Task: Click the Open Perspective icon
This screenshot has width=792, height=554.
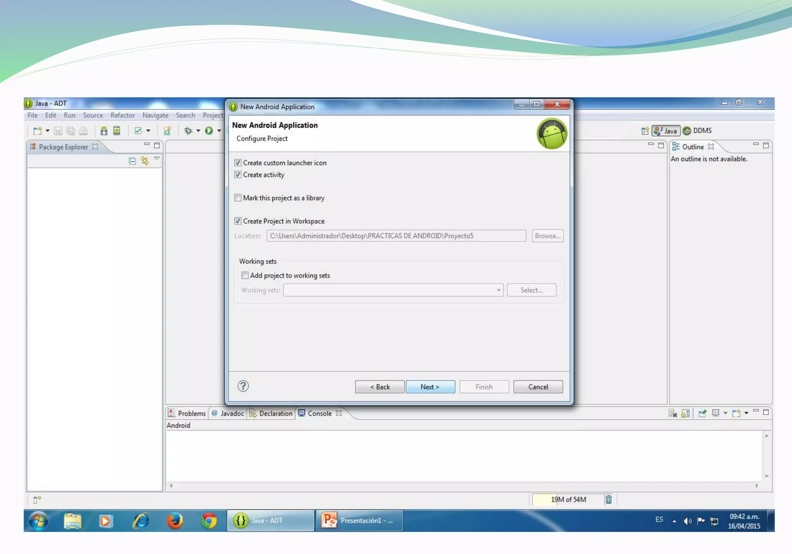Action: [645, 131]
